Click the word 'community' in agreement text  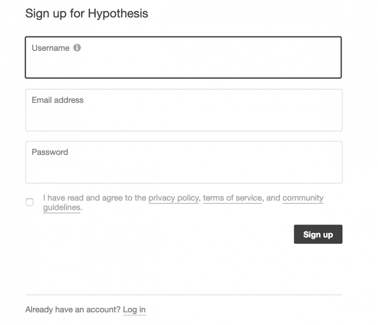[x=303, y=198]
